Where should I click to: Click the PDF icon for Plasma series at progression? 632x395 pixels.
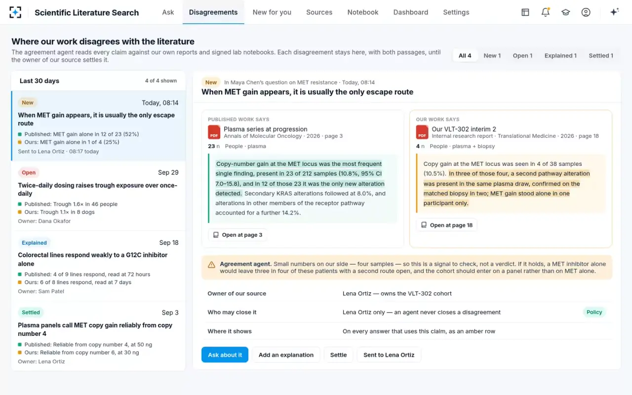pos(214,132)
